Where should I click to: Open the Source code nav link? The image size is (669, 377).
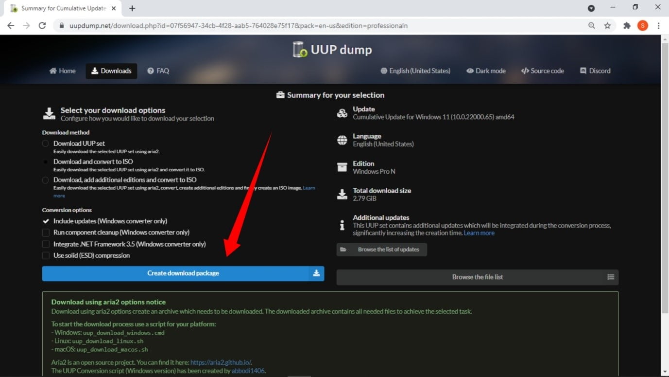point(542,71)
